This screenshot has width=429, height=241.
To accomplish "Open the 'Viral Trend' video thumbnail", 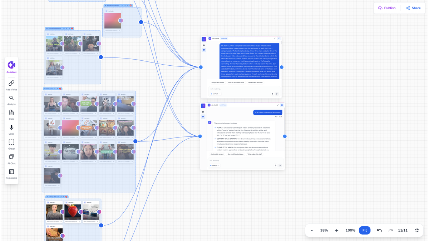I will point(54,44).
